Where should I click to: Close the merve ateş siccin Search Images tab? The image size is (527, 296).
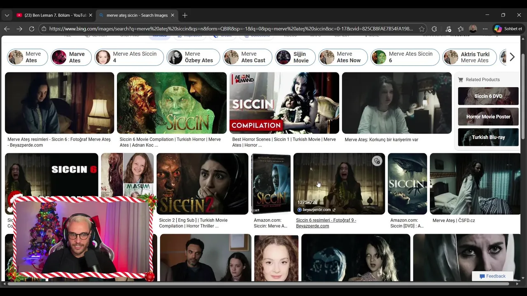(173, 15)
